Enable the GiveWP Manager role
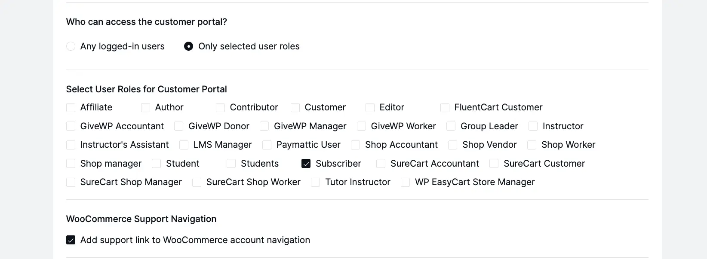707x259 pixels. click(264, 126)
